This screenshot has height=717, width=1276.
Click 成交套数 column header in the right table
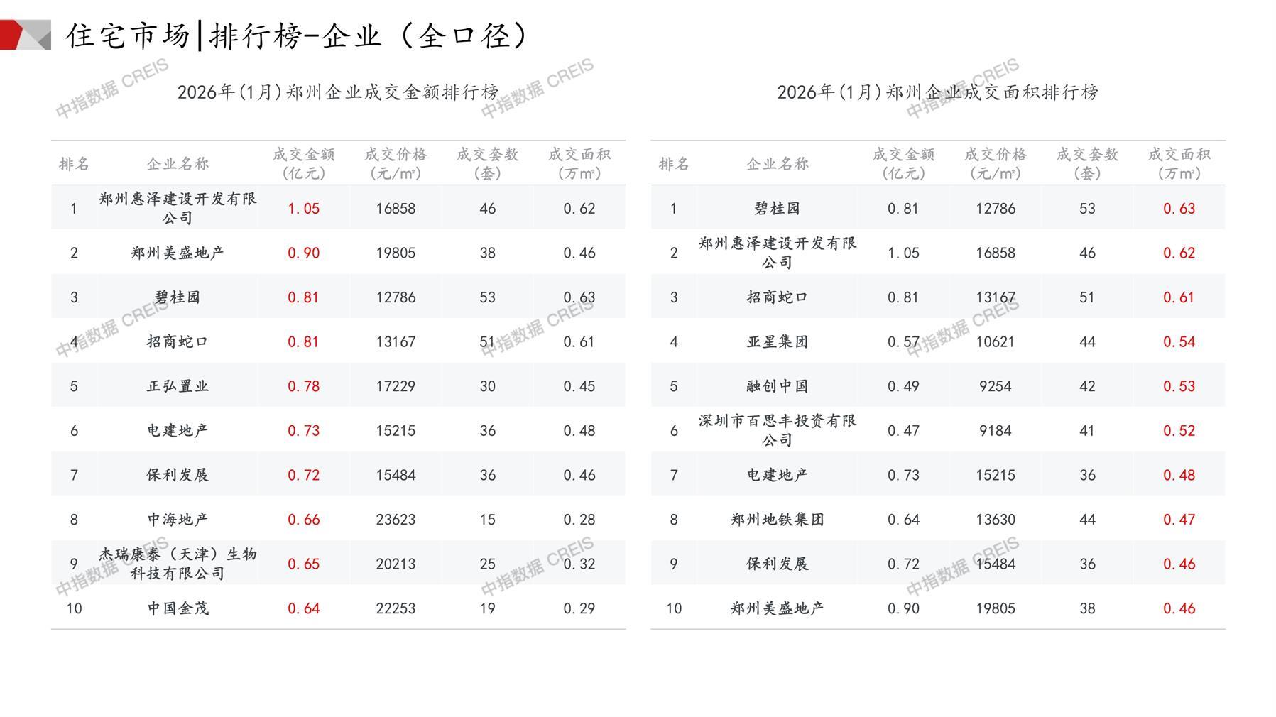tap(1087, 163)
